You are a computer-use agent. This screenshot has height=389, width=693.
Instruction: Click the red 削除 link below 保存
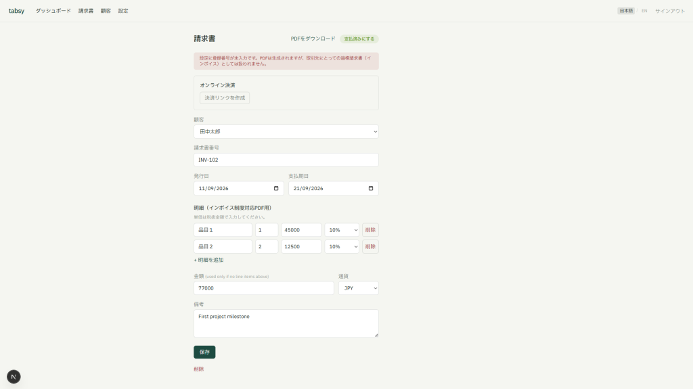199,369
